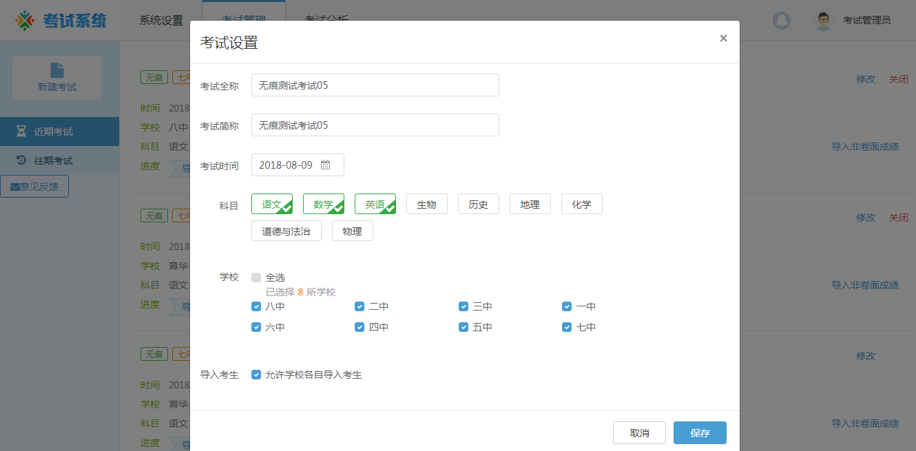
Task: Click the history clock icon beside 往期考试
Action: [21, 160]
